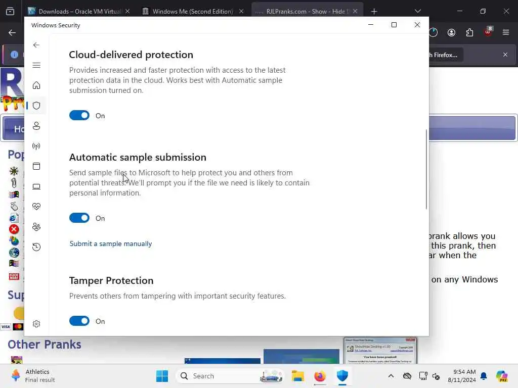This screenshot has height=388, width=518.
Task: Expand the list all tabs dropdown
Action: point(417,11)
